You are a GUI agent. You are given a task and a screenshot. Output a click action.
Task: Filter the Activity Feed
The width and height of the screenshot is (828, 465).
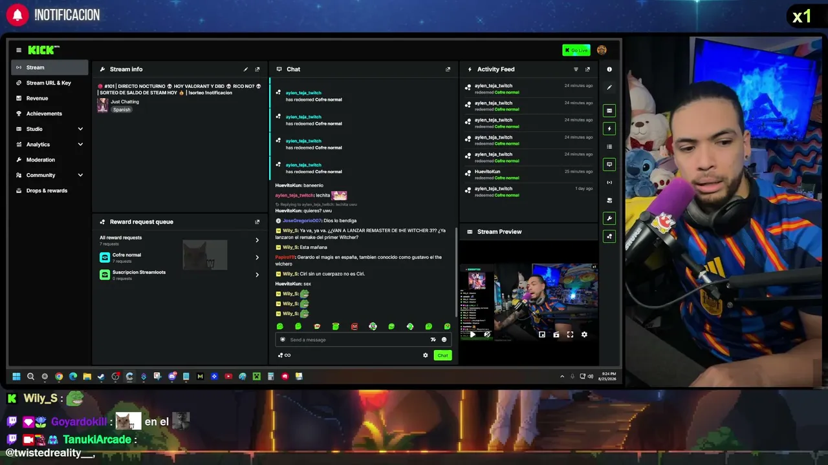pos(576,69)
